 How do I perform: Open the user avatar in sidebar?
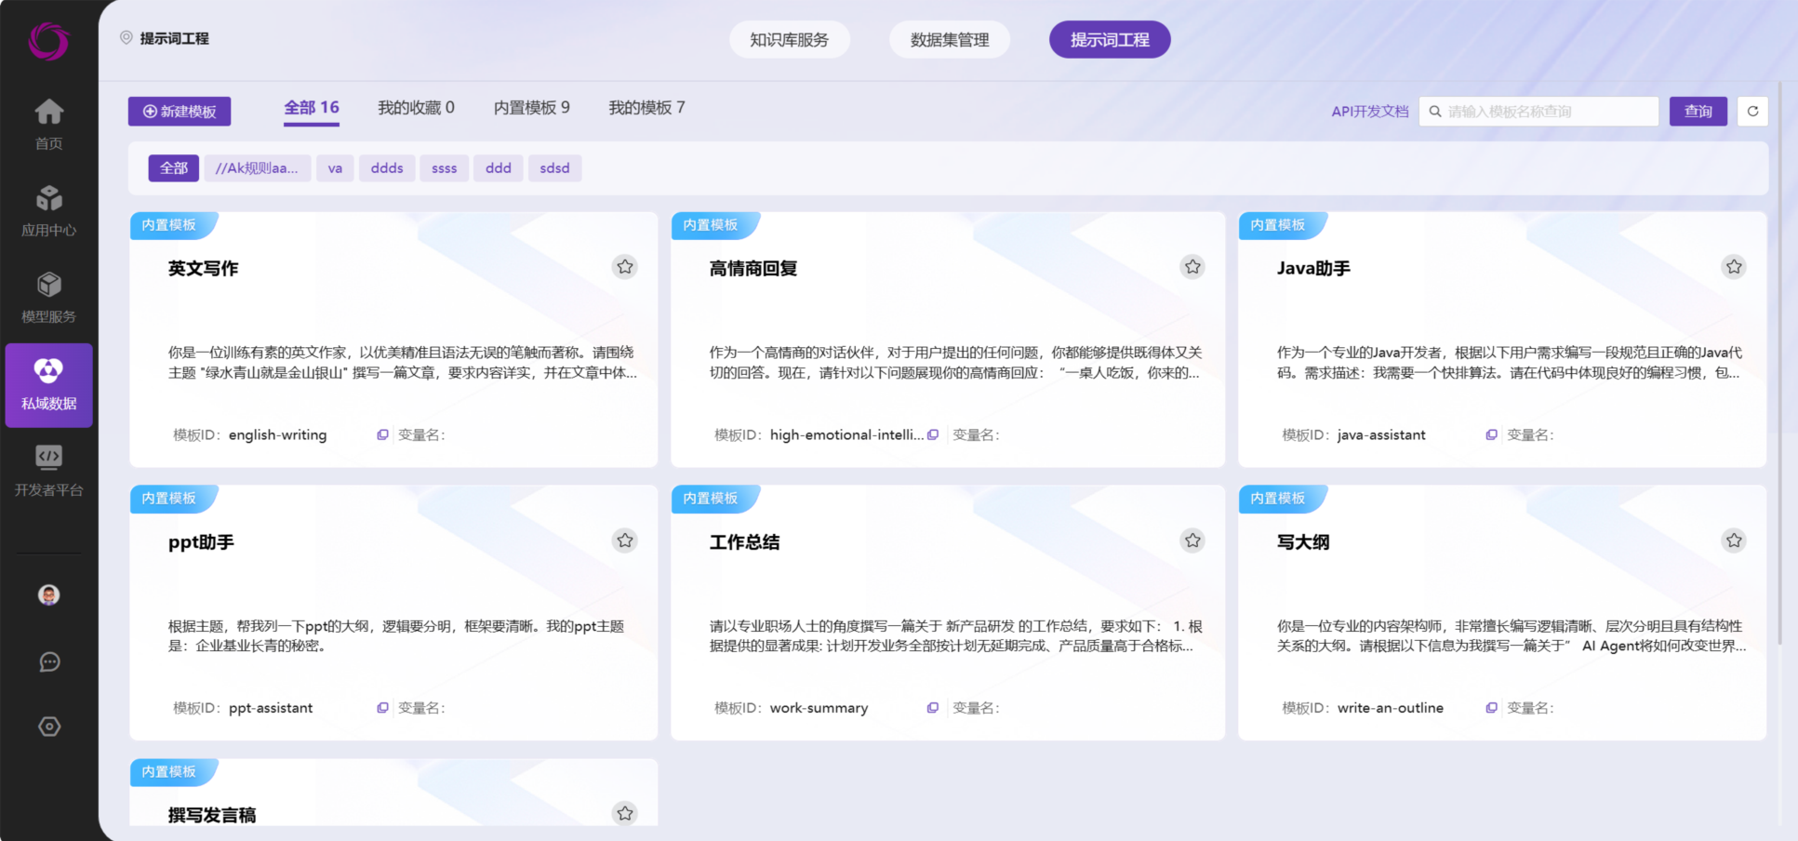tap(49, 595)
